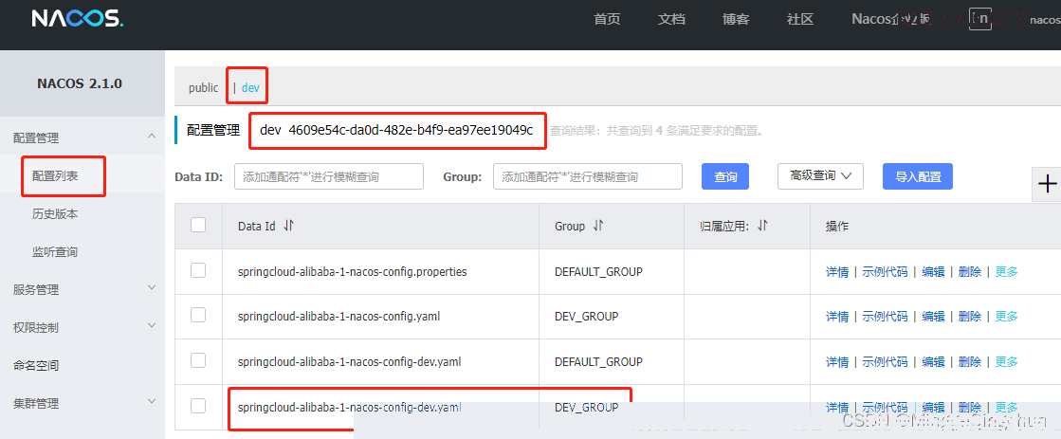
Task: Click DEV_GROUP in the nacos-config.yaml row
Action: (x=586, y=317)
